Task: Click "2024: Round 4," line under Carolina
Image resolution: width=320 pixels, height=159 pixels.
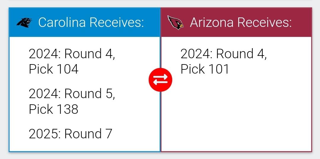Action: point(72,54)
